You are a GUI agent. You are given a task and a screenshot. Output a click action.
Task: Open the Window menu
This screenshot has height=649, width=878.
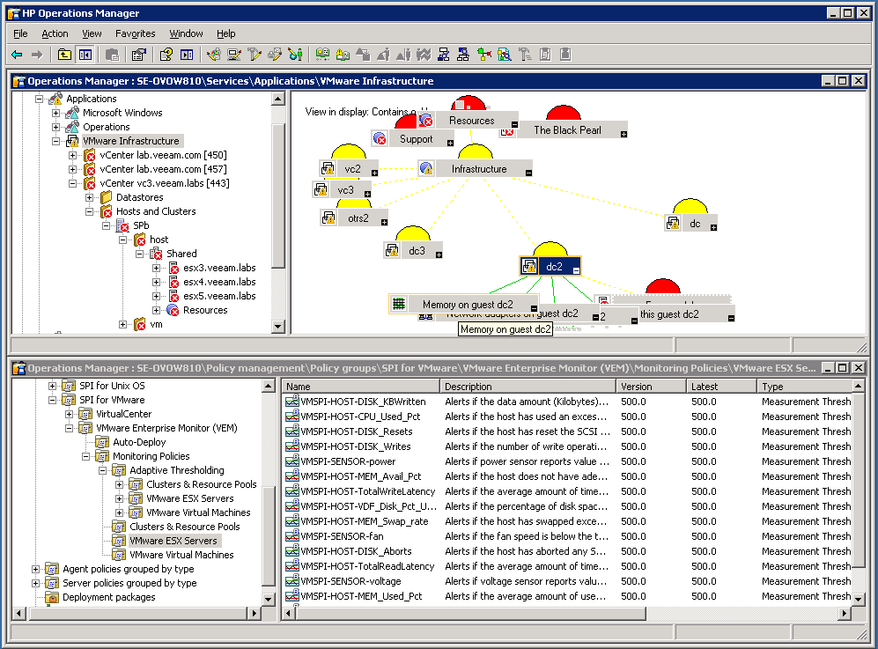(x=186, y=33)
